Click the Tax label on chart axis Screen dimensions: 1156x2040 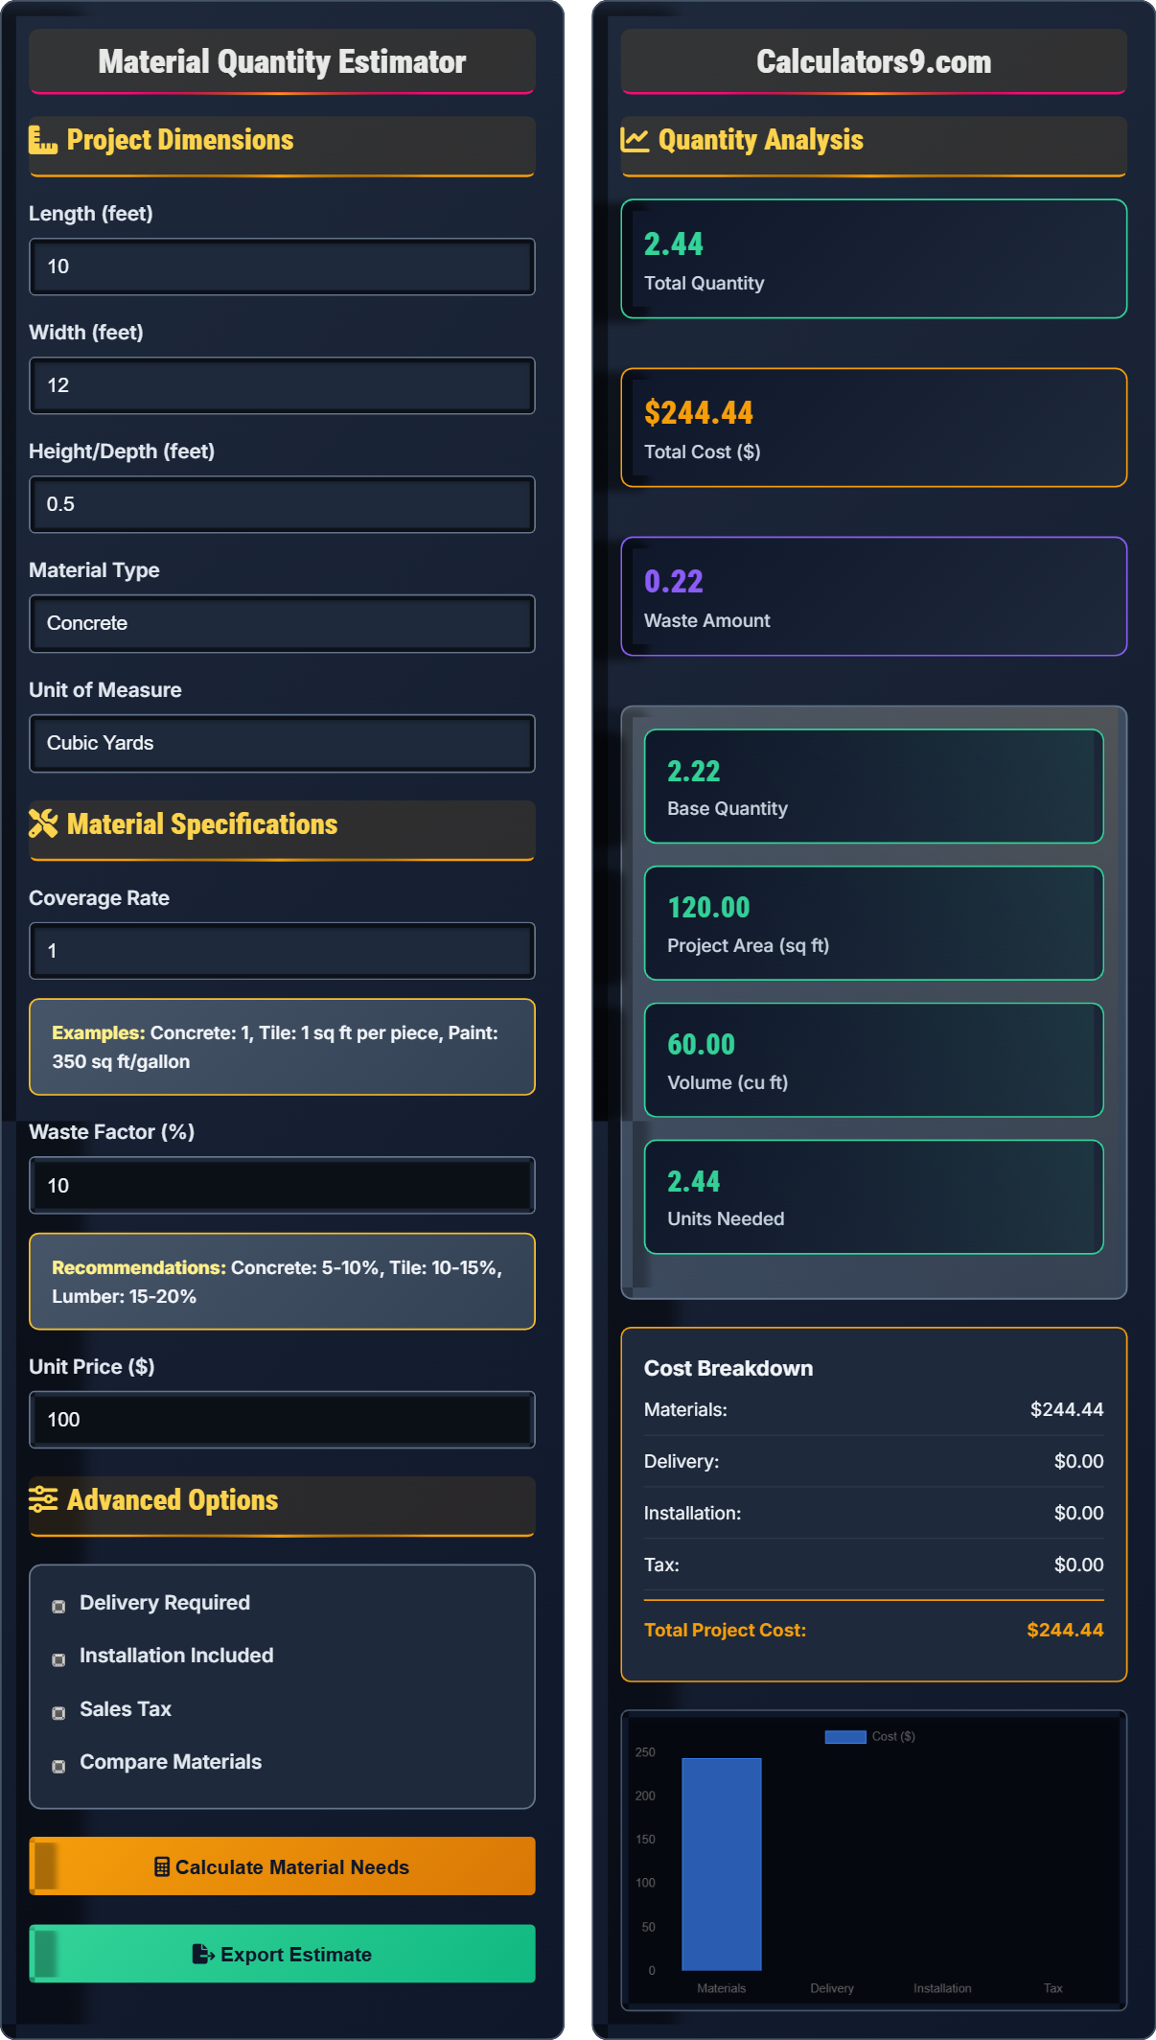point(1052,1988)
